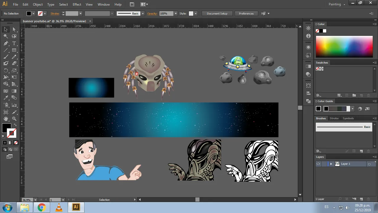
Task: Set toolbox Gradient mode button
Action: click(10, 143)
